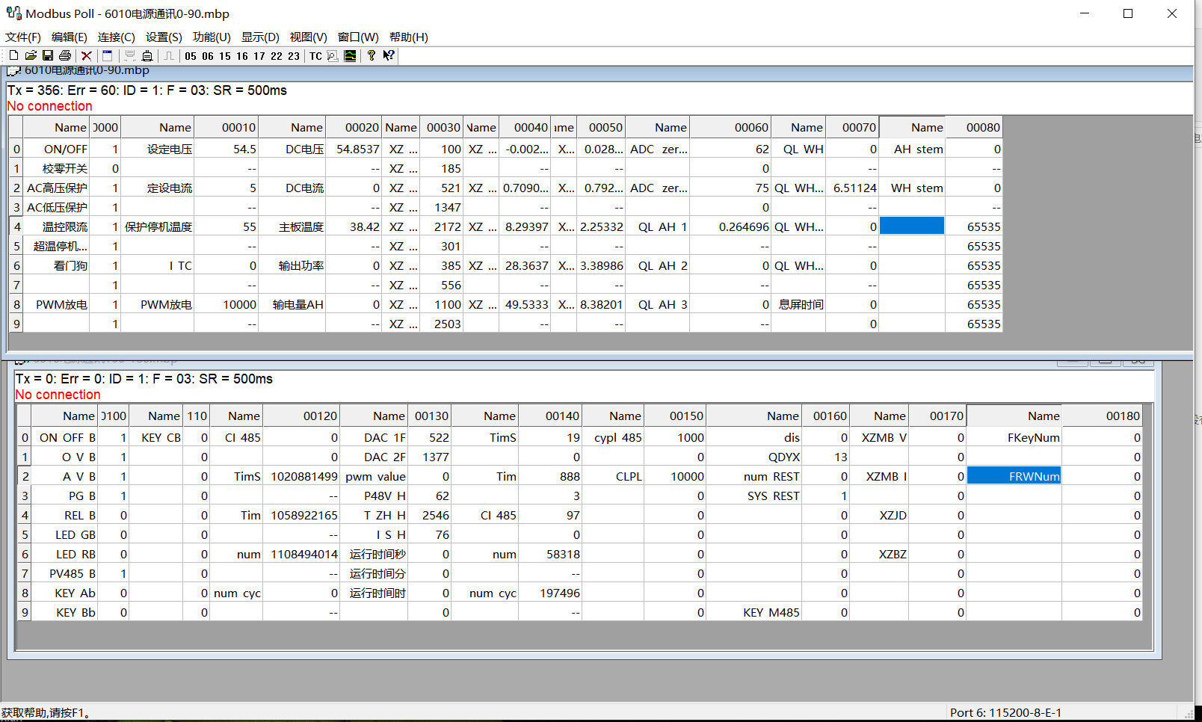Click the 00060 column header in upper window
This screenshot has height=722, width=1202.
(x=730, y=127)
